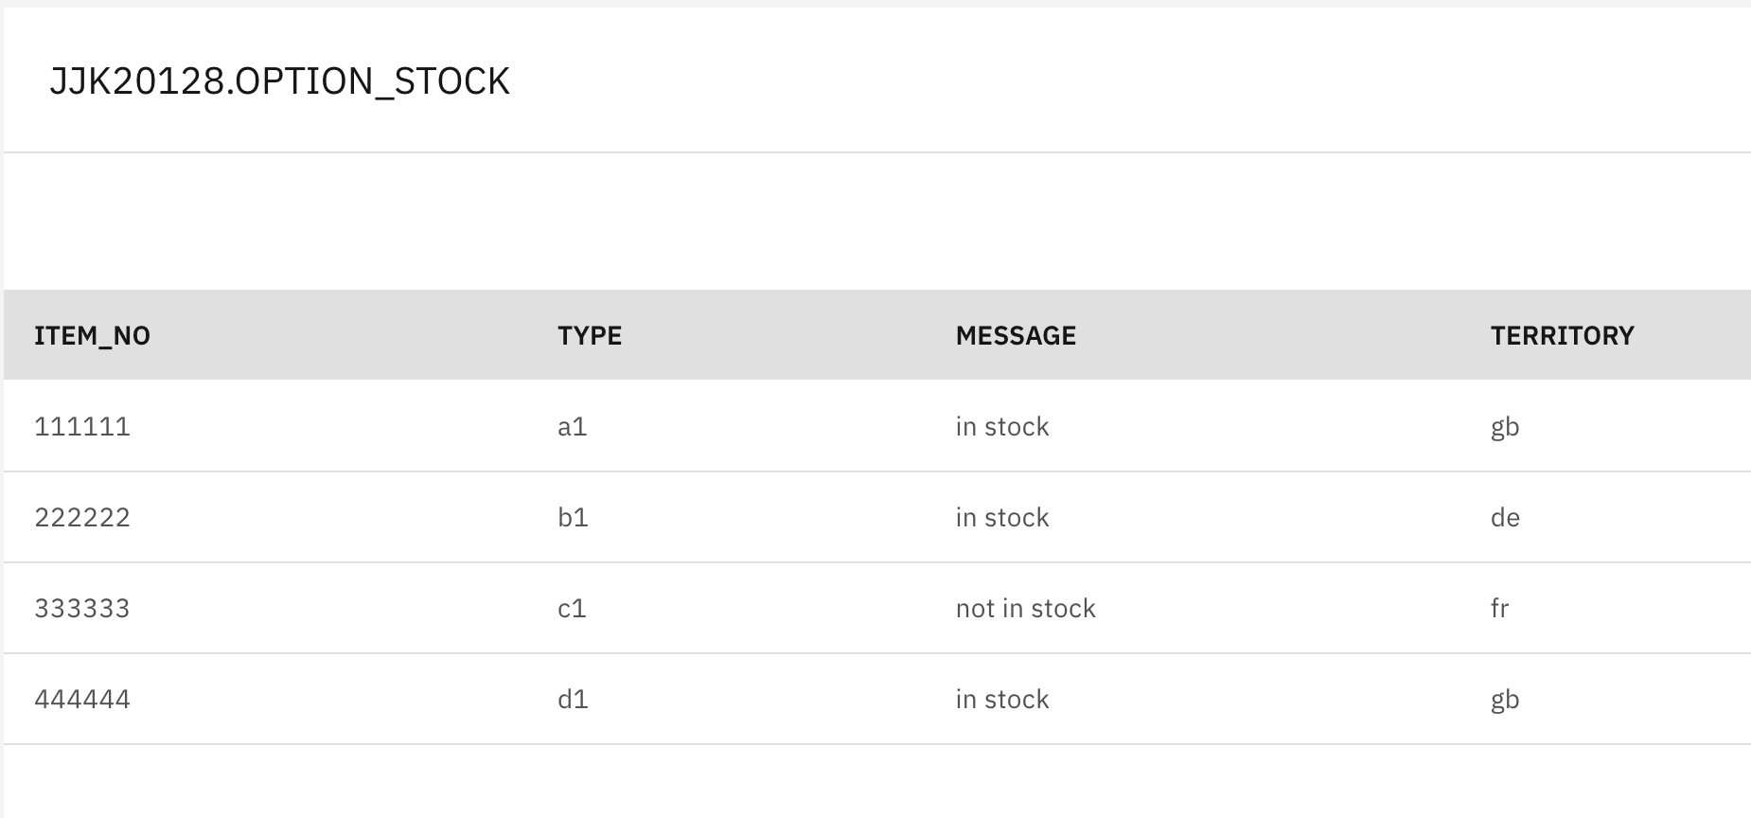Click the type value c1

tap(572, 609)
